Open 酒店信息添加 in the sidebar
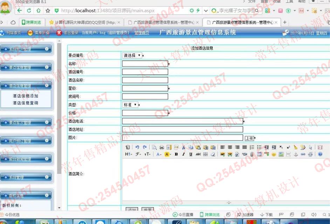 (x=26, y=96)
